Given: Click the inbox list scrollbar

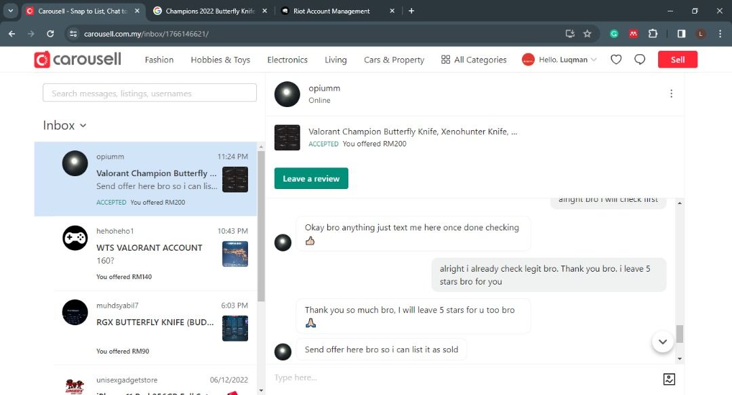Looking at the screenshot, I should [x=261, y=226].
